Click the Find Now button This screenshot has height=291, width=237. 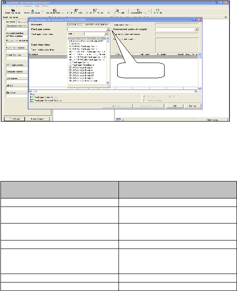tap(14, 119)
